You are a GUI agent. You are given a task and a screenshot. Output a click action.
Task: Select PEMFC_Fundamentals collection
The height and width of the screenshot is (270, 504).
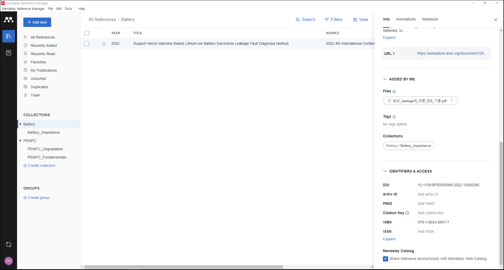(x=47, y=157)
